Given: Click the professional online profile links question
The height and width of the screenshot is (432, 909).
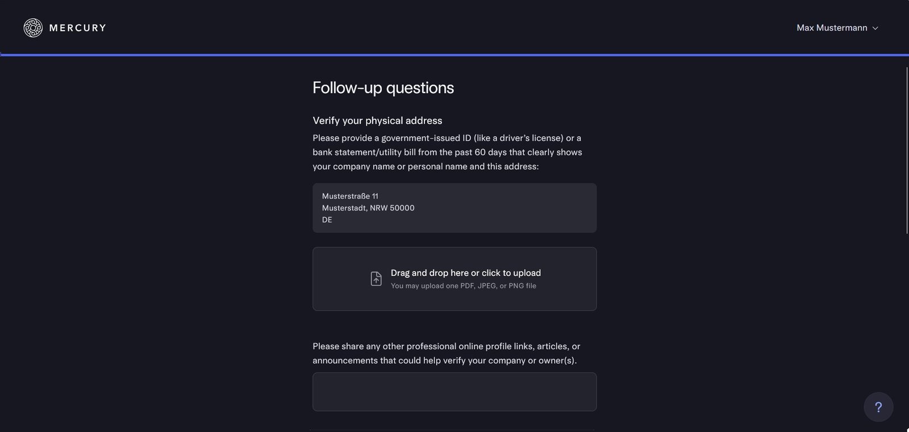Looking at the screenshot, I should (446, 353).
